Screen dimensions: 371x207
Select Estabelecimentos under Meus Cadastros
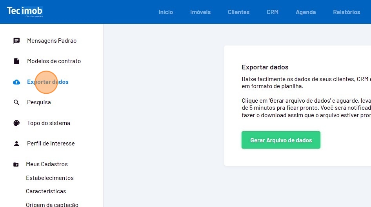(50, 178)
